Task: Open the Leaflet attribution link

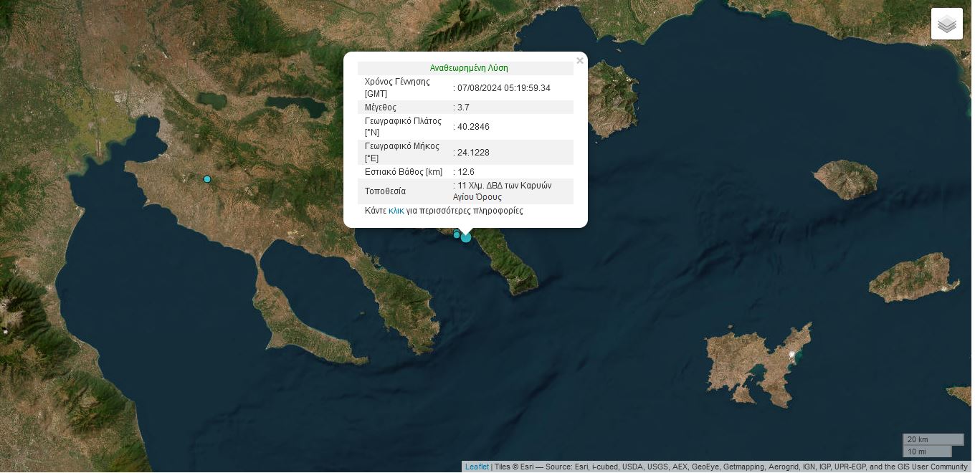Action: (477, 467)
